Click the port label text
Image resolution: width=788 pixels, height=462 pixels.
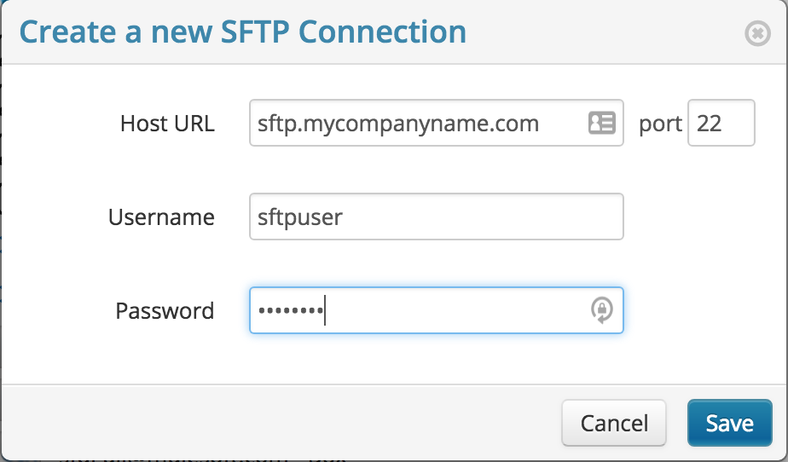pos(660,124)
